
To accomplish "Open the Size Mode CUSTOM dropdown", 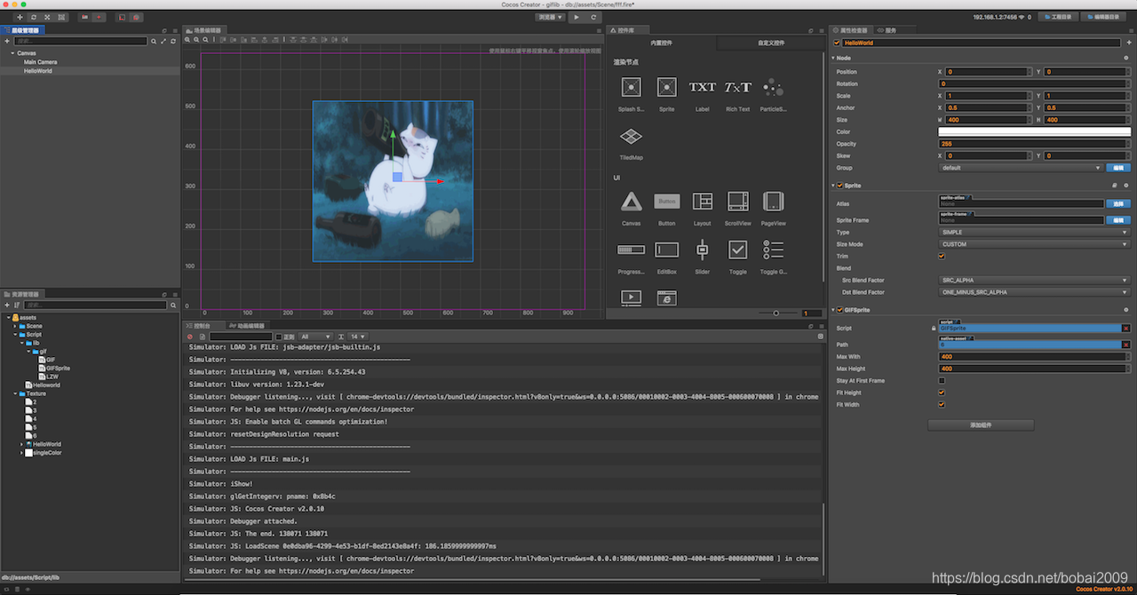I will click(x=1035, y=244).
